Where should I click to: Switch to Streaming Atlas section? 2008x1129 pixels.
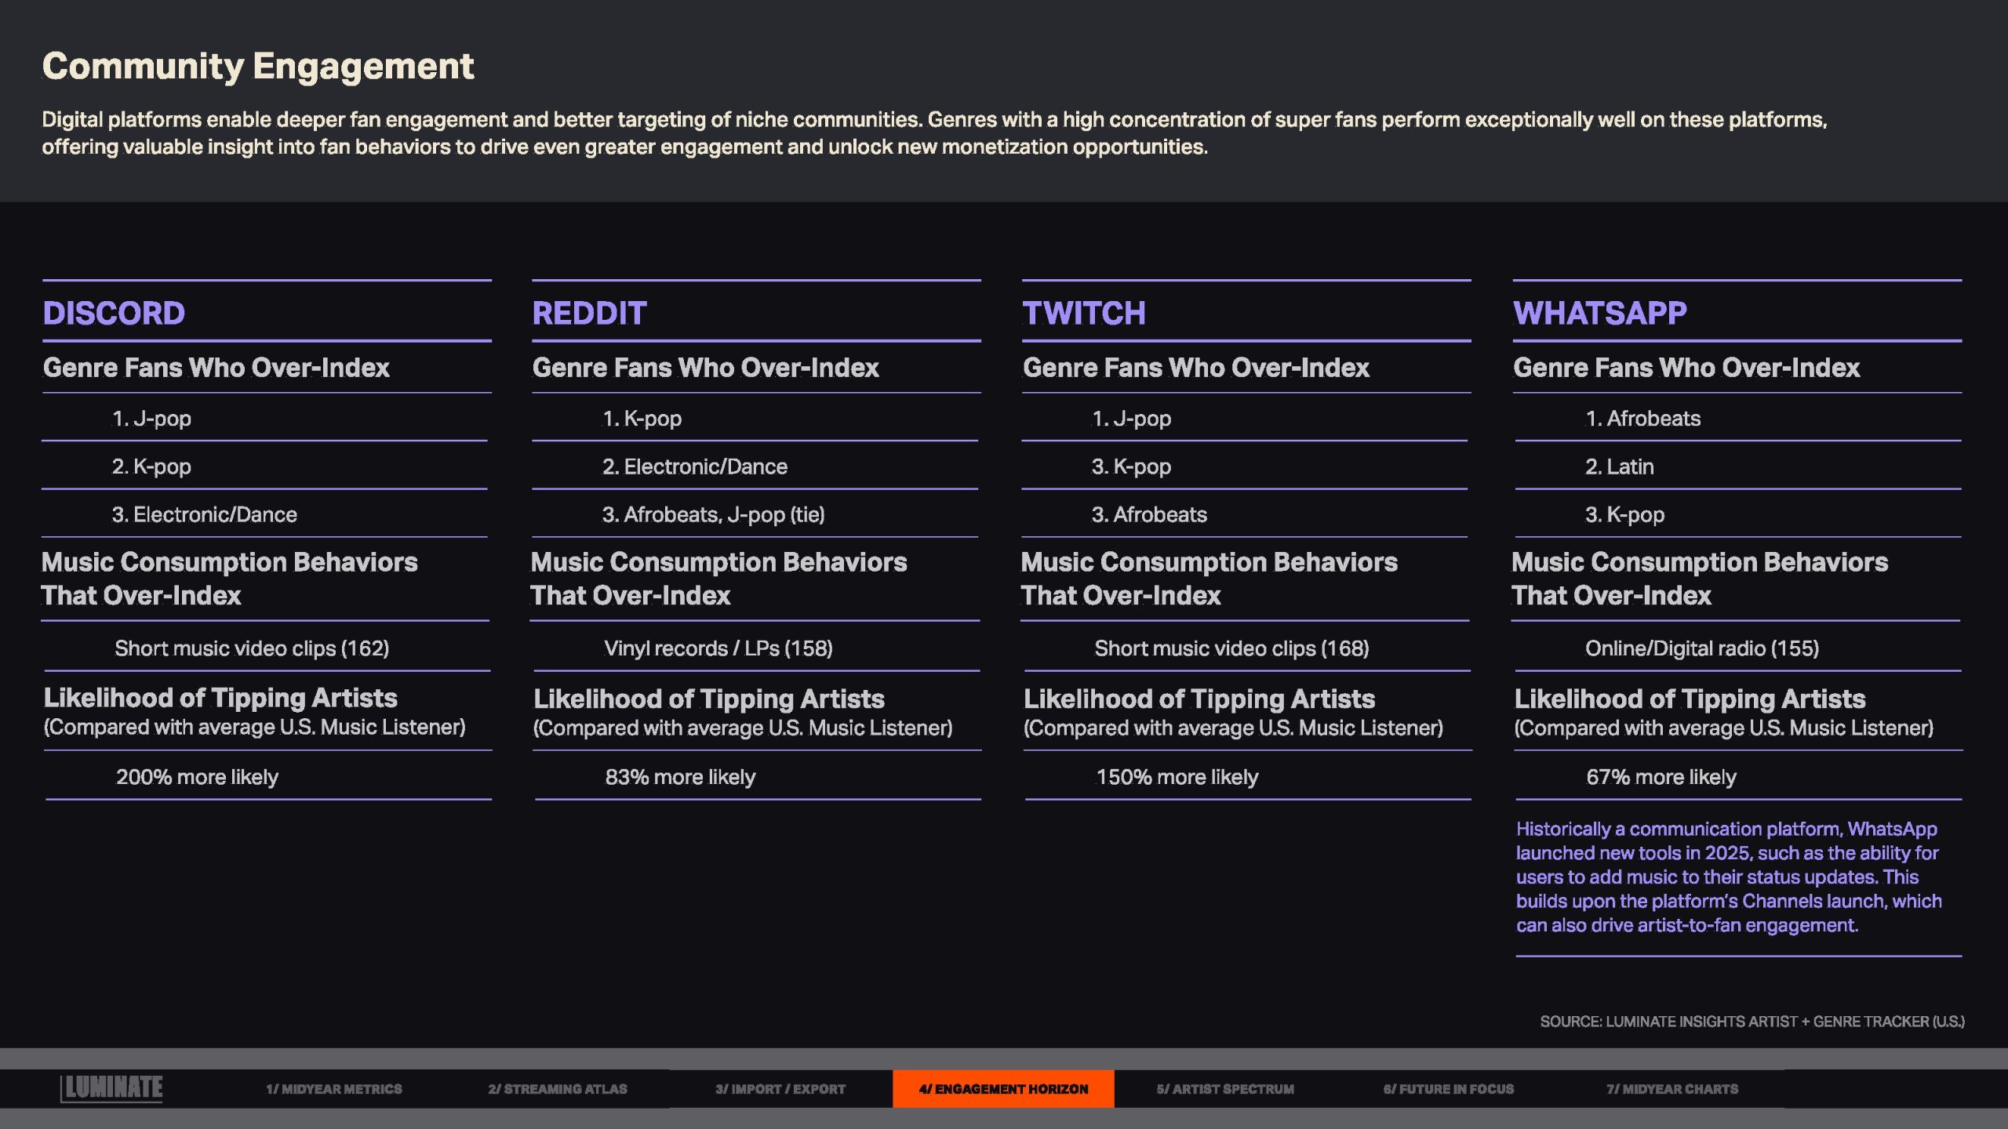pyautogui.click(x=557, y=1089)
